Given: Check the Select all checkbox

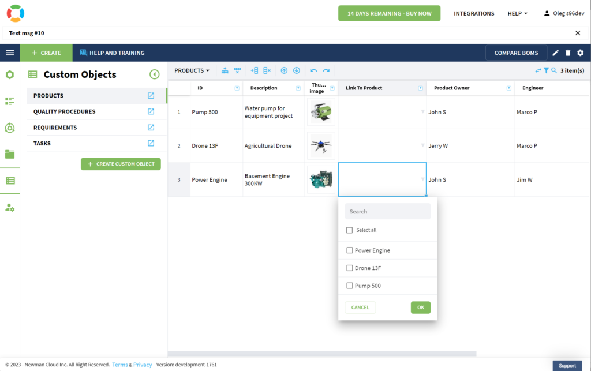Looking at the screenshot, I should (349, 230).
